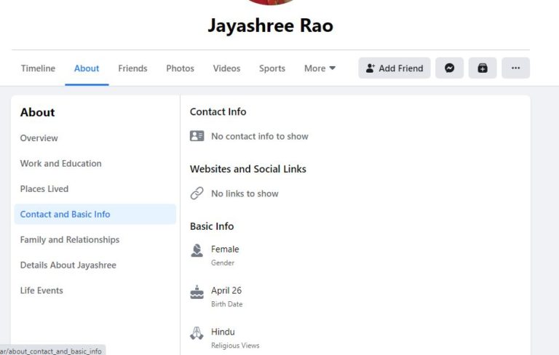Click the gender person icon
The image size is (559, 355).
(197, 250)
